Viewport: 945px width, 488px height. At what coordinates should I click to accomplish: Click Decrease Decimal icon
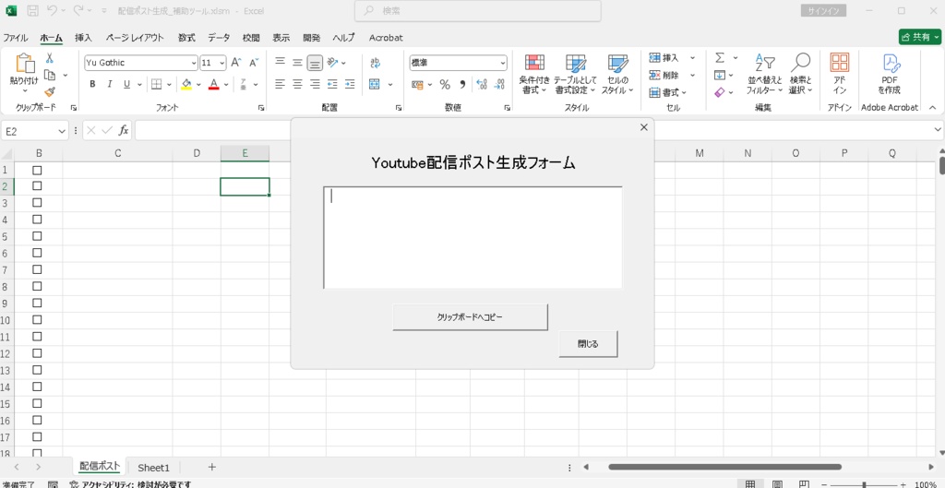(499, 84)
